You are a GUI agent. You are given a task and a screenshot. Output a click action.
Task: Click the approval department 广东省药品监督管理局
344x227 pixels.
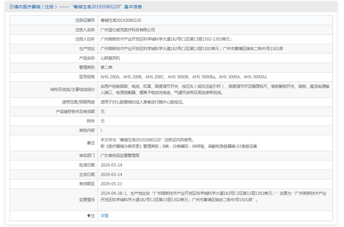click(x=120, y=156)
